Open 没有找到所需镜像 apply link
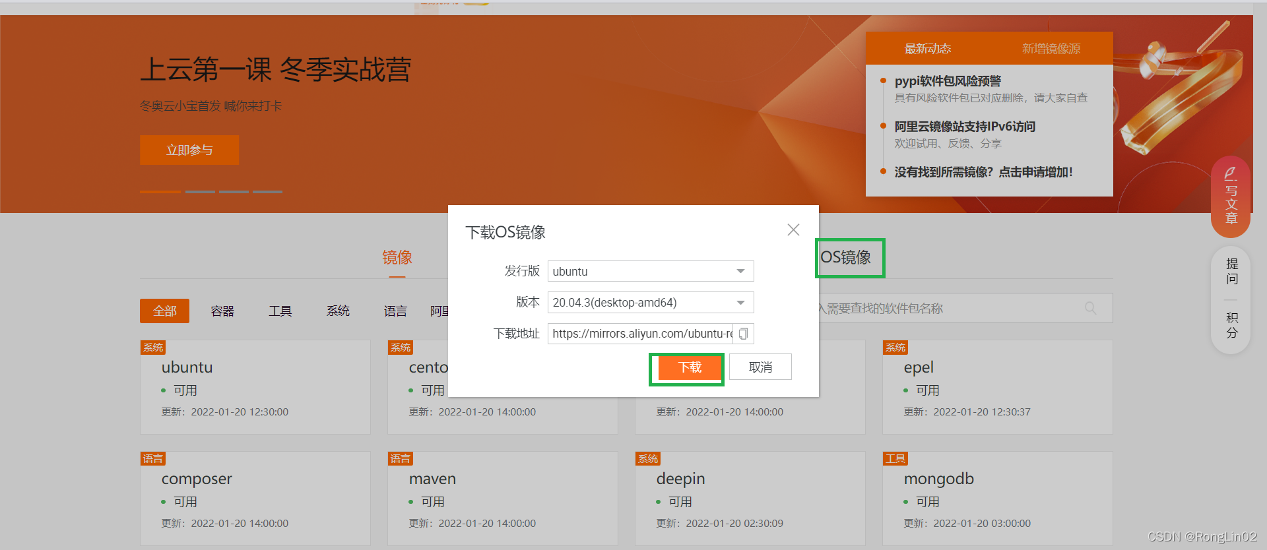 [x=983, y=171]
